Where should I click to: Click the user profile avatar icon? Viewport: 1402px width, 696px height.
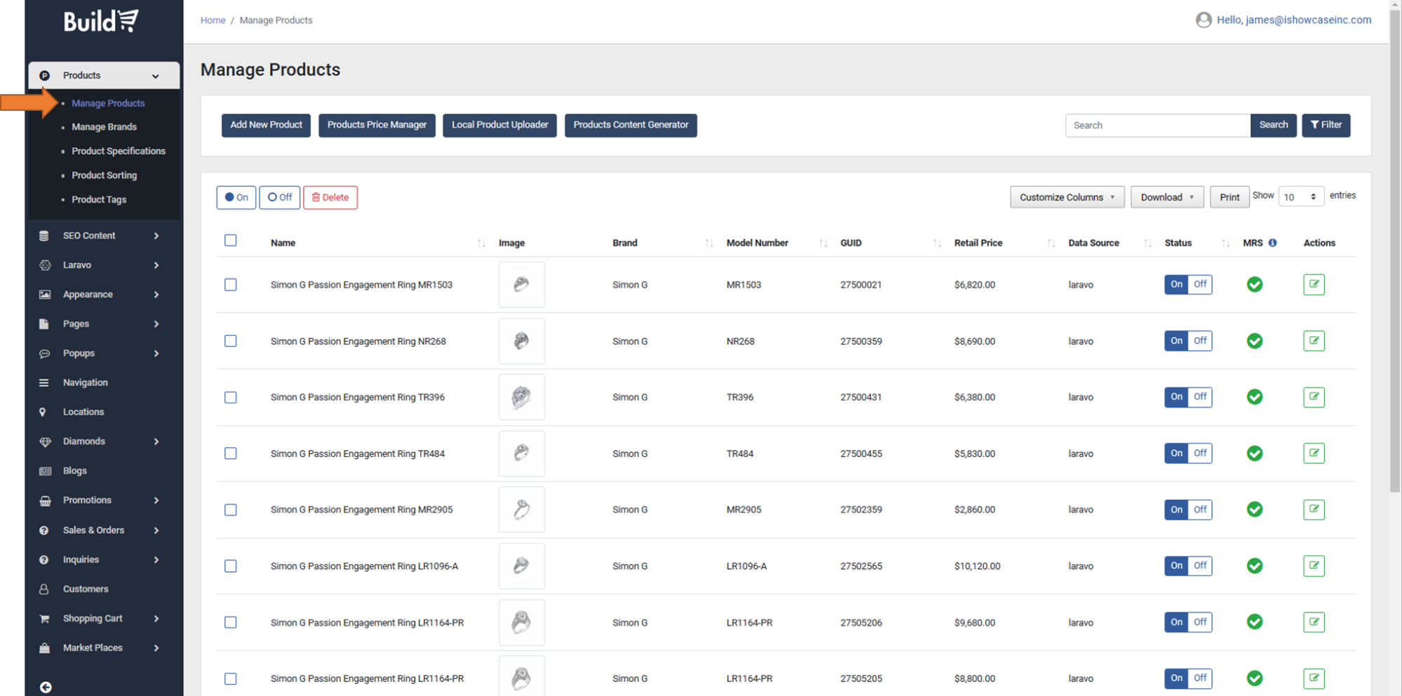pos(1203,20)
